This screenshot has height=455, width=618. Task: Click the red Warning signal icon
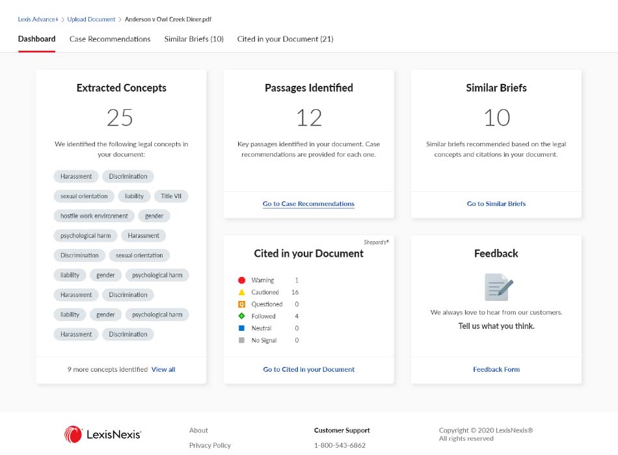pyautogui.click(x=241, y=280)
